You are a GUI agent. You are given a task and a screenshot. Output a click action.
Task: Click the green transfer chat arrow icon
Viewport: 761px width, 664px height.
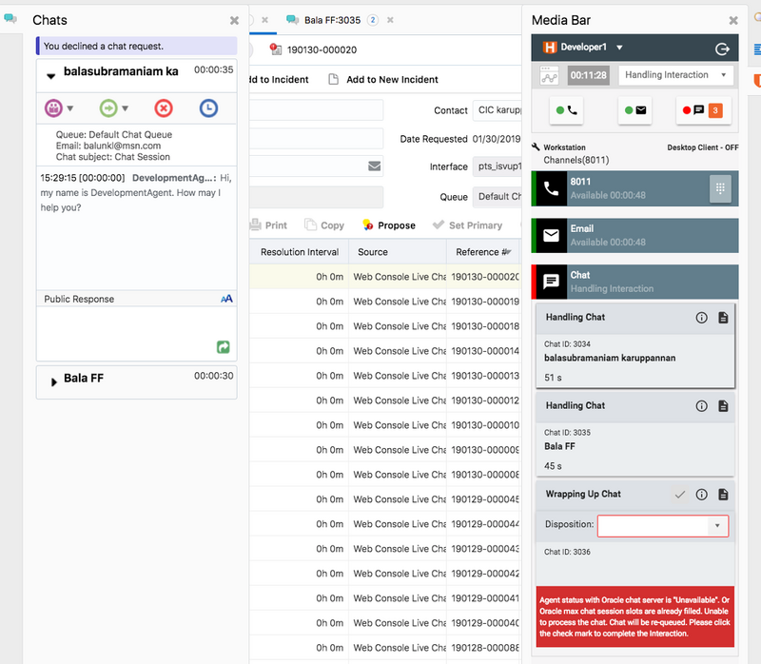(107, 108)
